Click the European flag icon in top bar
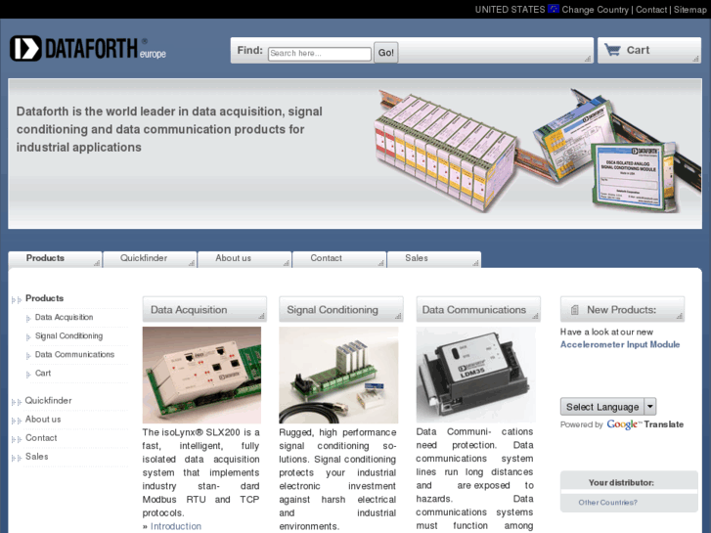This screenshot has height=533, width=711. pos(554,9)
